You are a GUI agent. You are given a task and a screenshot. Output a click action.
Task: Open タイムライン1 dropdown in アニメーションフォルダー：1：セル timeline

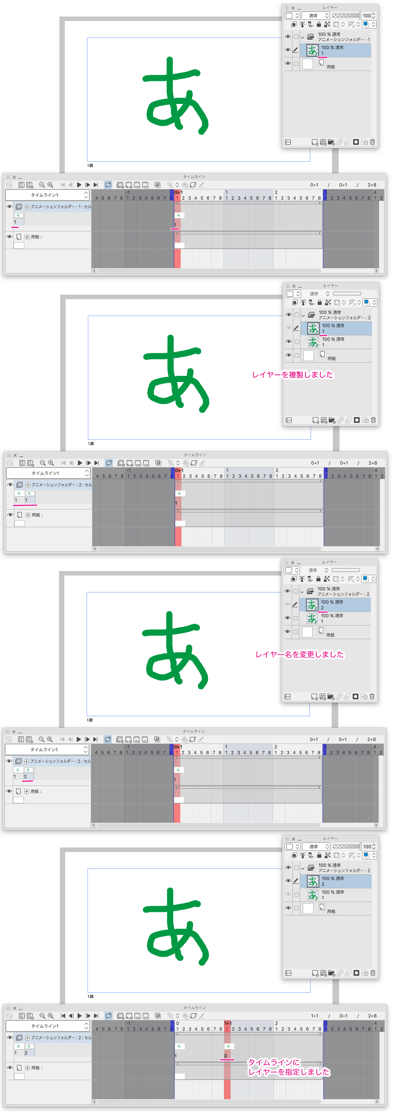tap(47, 195)
